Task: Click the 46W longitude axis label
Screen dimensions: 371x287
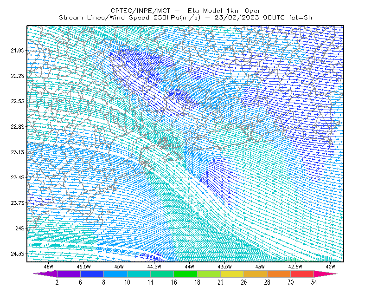Action: pos(49,267)
